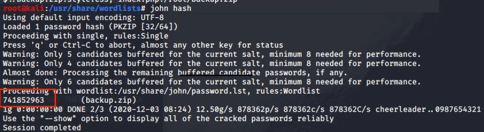Viewport: 484px width, 132px height.
Task: Click the warning mentioning 5 candidates buffered
Action: pos(212,54)
